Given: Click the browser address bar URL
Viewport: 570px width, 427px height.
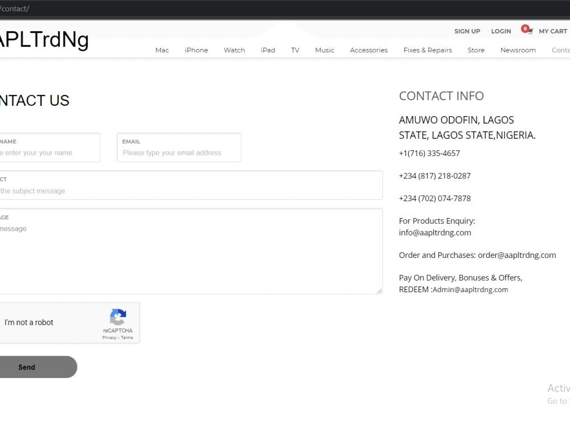Looking at the screenshot, I should (x=15, y=9).
